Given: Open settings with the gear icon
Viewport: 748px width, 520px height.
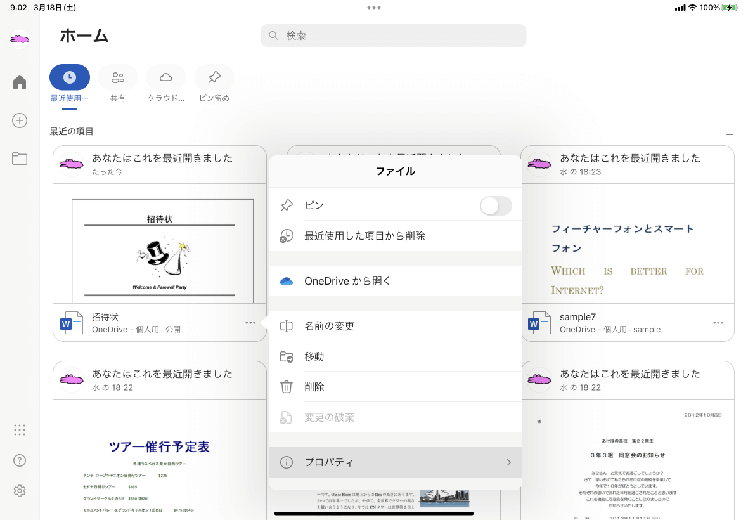Looking at the screenshot, I should [20, 491].
